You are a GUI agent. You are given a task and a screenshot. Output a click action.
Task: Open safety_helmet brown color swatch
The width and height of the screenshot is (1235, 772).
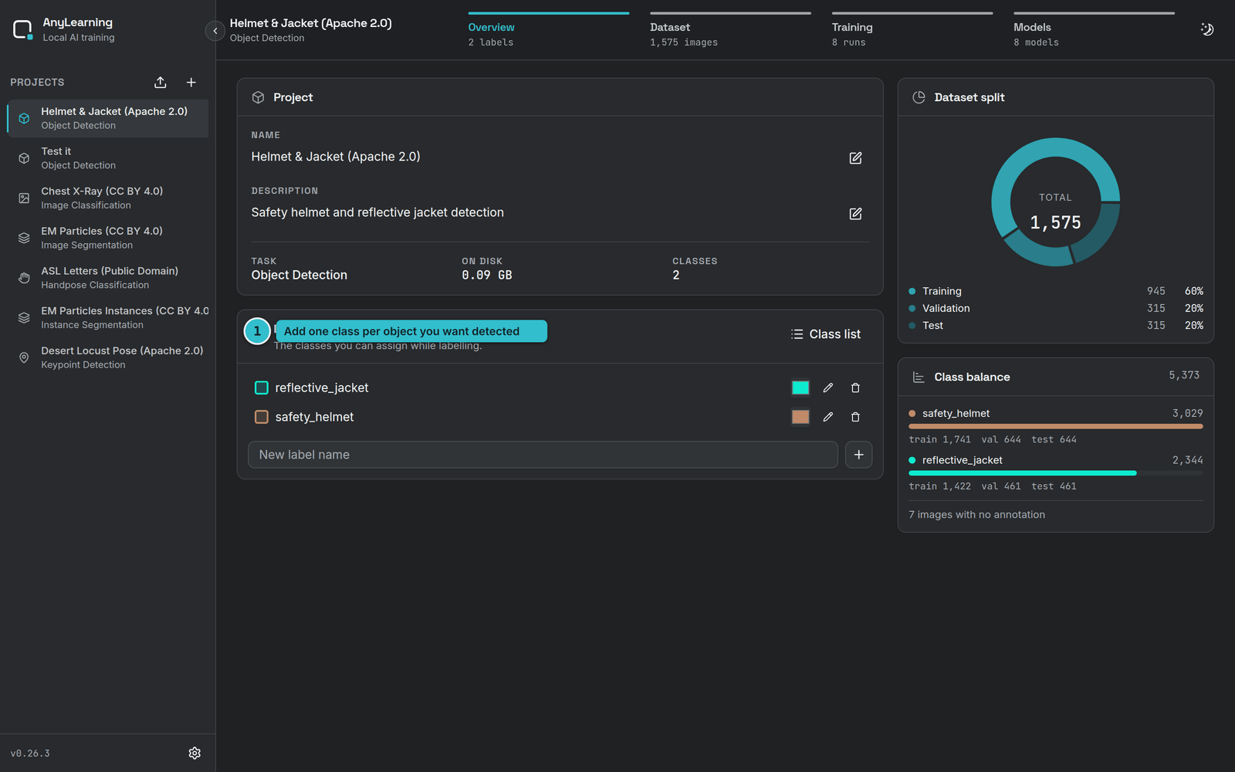click(800, 417)
